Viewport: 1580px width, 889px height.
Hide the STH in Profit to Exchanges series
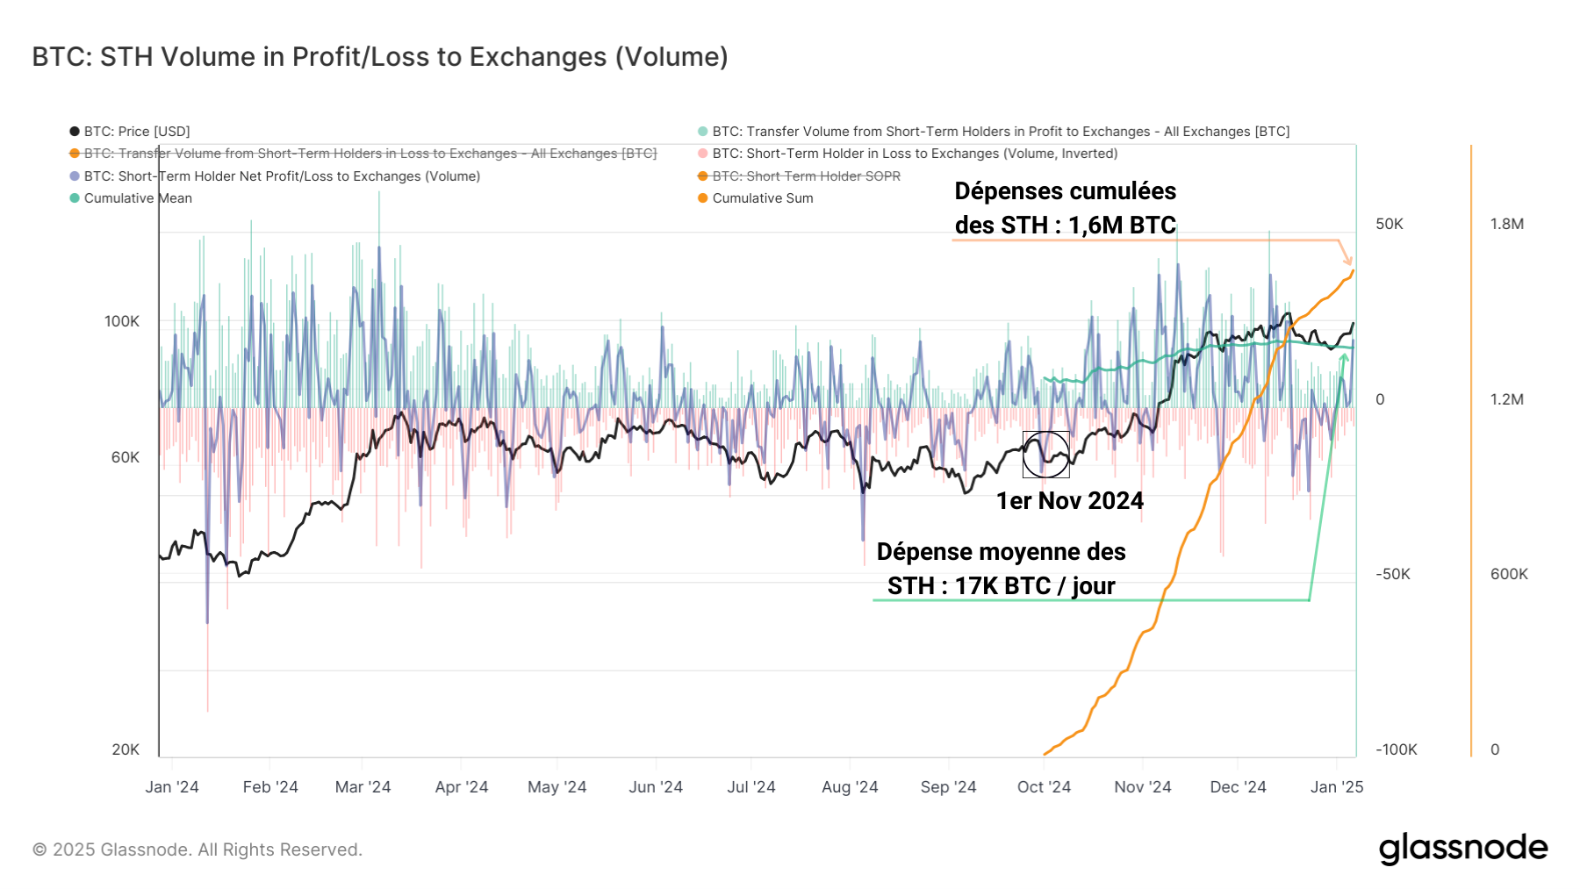point(1000,132)
